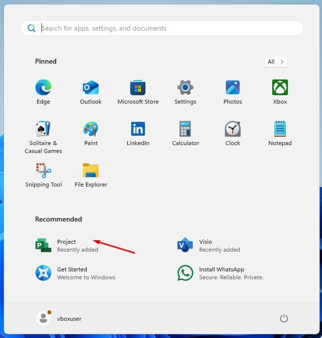Open the Xbox app
The image size is (322, 338).
pos(280,88)
